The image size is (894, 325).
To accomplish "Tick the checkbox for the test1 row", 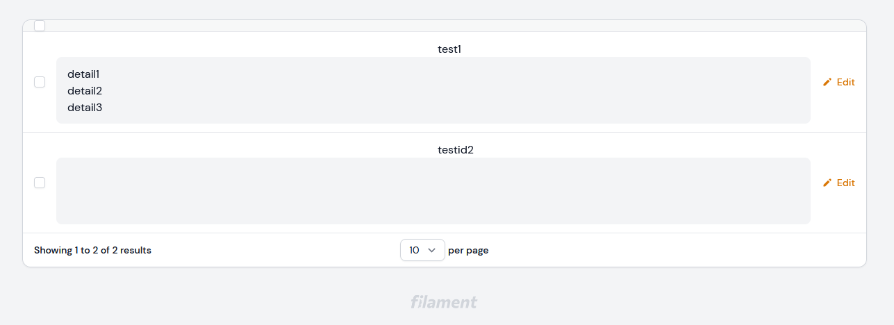I will (40, 82).
